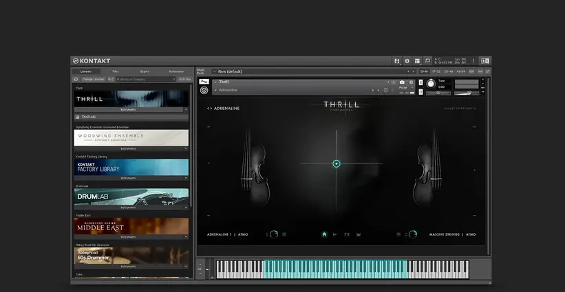Open the Kontakt save/load files menu
Screen dimensions: 565x292
(x=396, y=61)
